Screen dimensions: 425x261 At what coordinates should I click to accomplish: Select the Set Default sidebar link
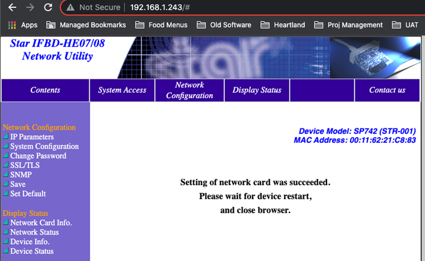point(28,193)
